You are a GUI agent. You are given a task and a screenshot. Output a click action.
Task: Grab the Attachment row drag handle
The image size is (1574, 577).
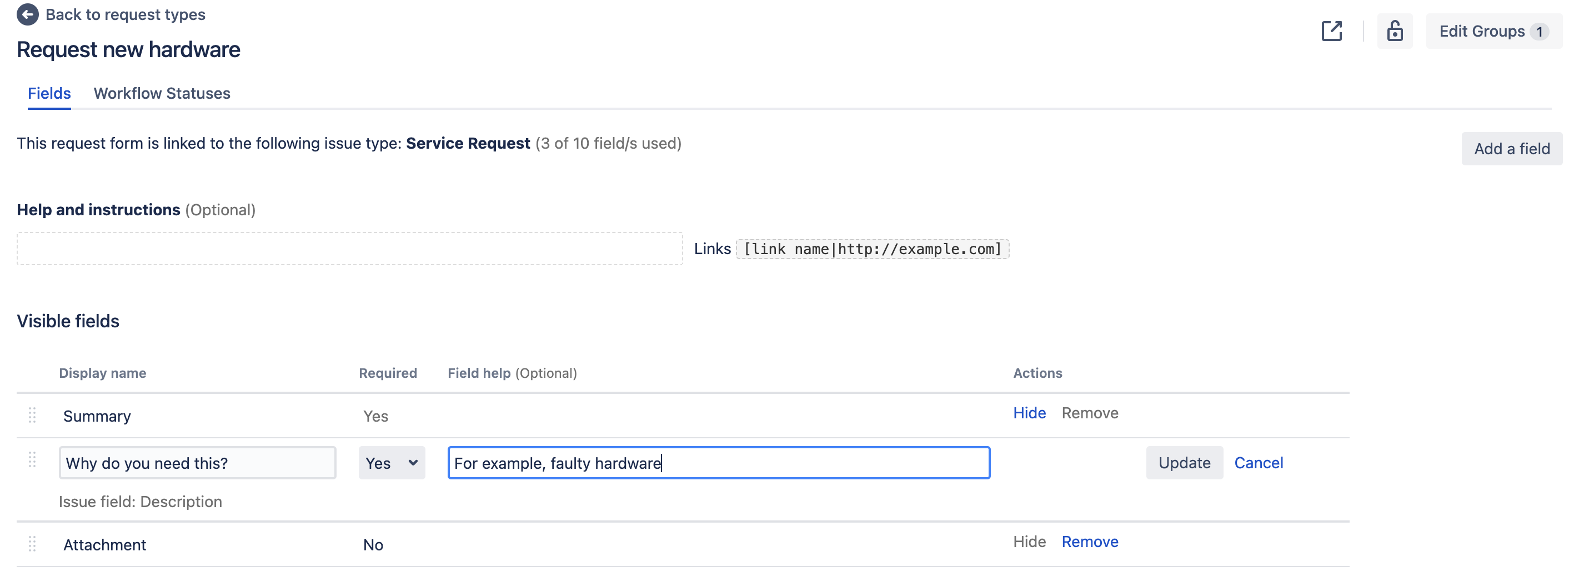coord(32,543)
